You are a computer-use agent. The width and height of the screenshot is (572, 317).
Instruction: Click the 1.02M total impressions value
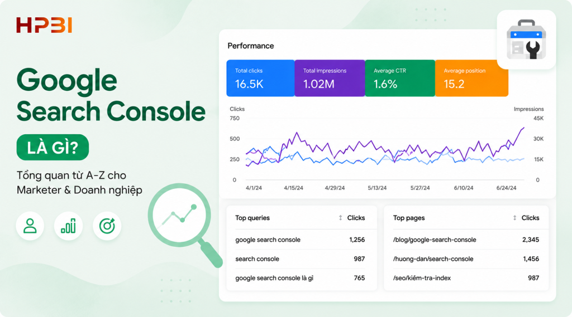point(319,84)
